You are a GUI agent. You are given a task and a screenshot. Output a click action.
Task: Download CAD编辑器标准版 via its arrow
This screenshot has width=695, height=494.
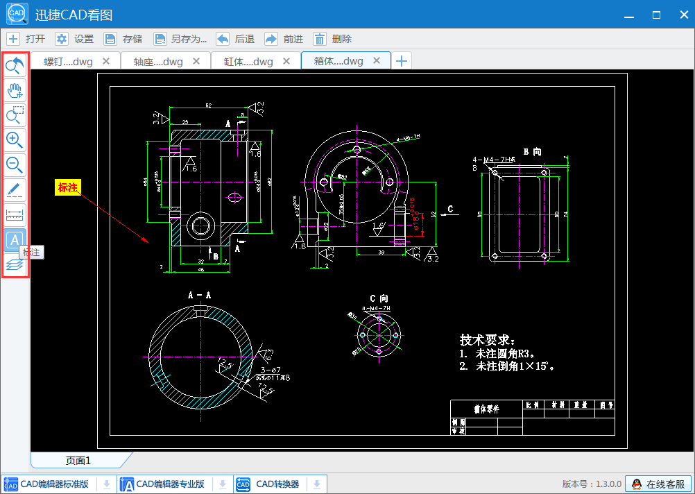click(x=106, y=484)
